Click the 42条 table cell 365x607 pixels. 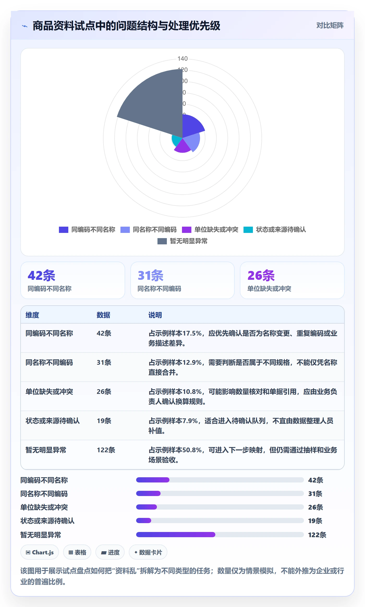point(104,333)
